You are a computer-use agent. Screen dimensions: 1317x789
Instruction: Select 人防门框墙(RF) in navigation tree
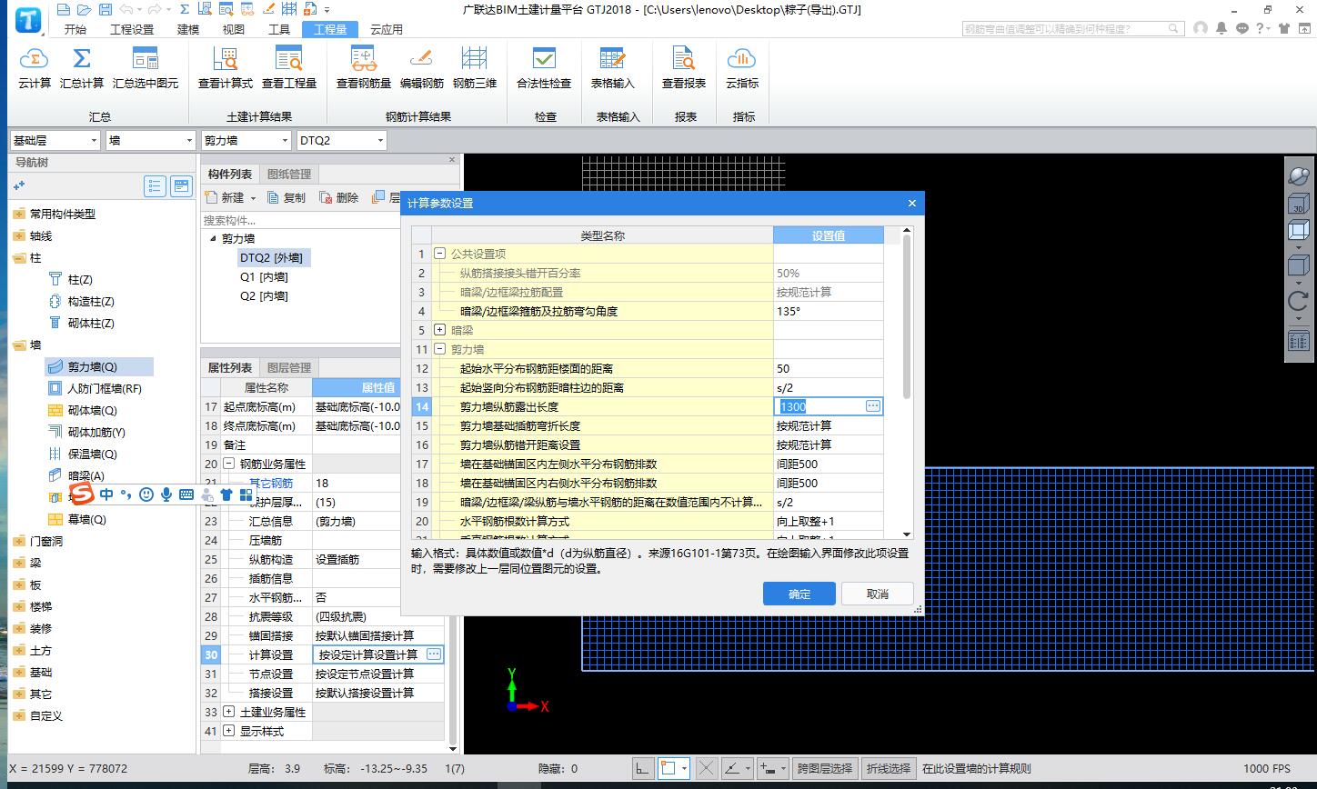(x=105, y=388)
